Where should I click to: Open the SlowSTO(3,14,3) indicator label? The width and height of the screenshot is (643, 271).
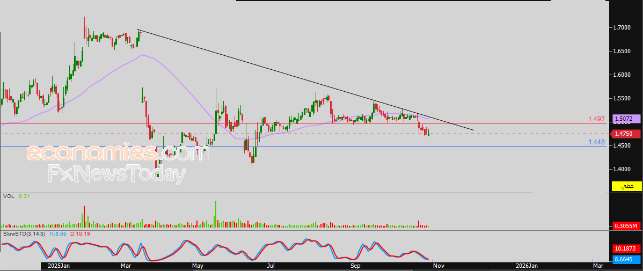tap(24, 234)
